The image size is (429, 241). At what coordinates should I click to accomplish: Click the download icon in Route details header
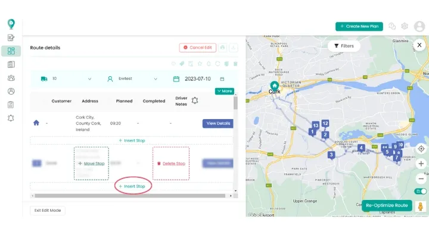(234, 48)
